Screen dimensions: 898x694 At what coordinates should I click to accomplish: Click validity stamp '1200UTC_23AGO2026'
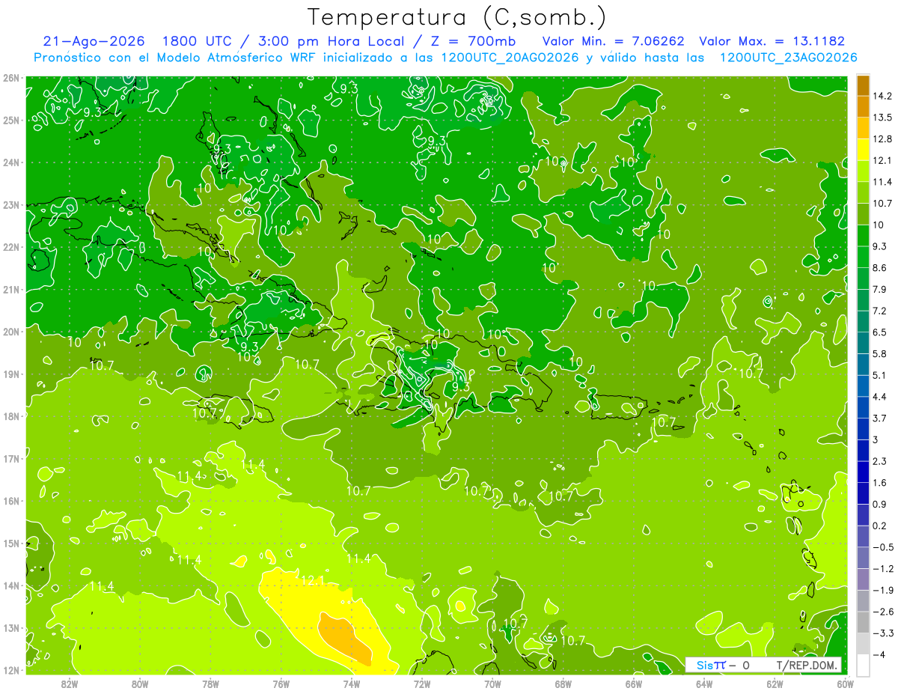[x=788, y=58]
